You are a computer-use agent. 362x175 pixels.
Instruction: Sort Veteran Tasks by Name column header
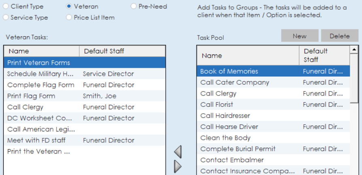coord(42,51)
